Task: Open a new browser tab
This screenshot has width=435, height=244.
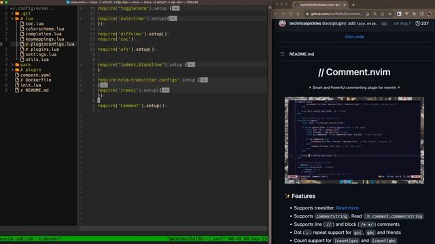Action: [353, 5]
